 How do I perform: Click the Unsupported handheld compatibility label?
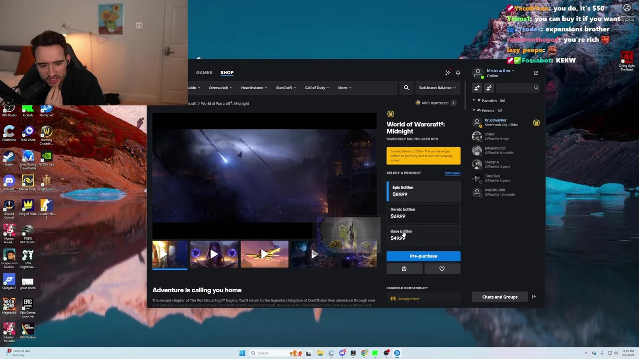408,299
